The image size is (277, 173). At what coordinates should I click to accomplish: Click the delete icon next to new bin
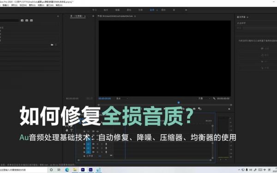click(56, 45)
